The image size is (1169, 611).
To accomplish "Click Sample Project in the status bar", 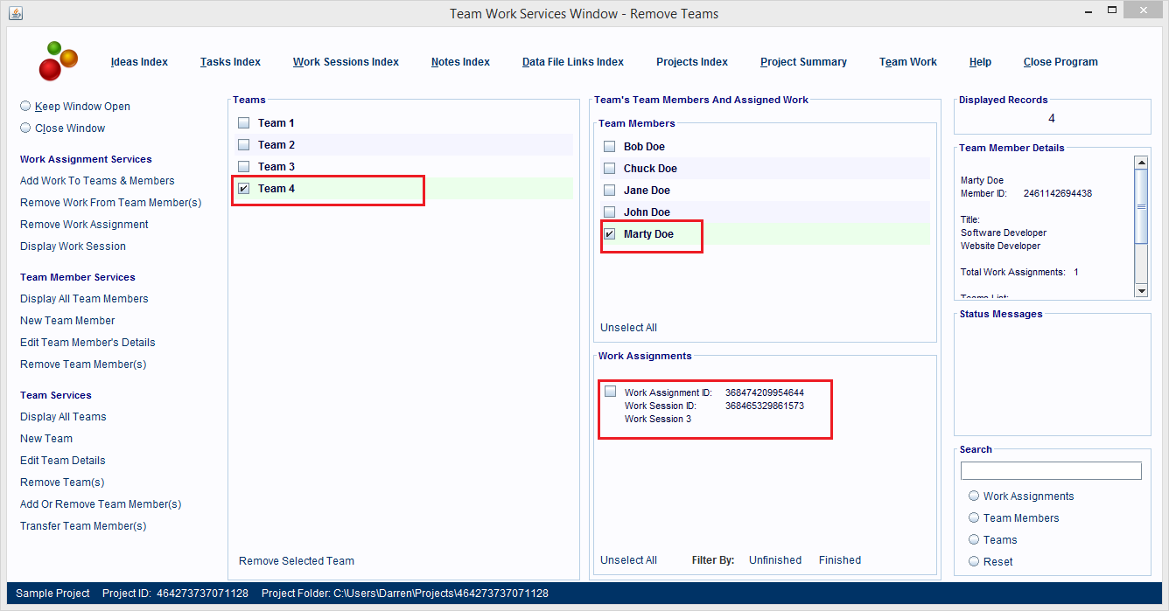I will [52, 594].
